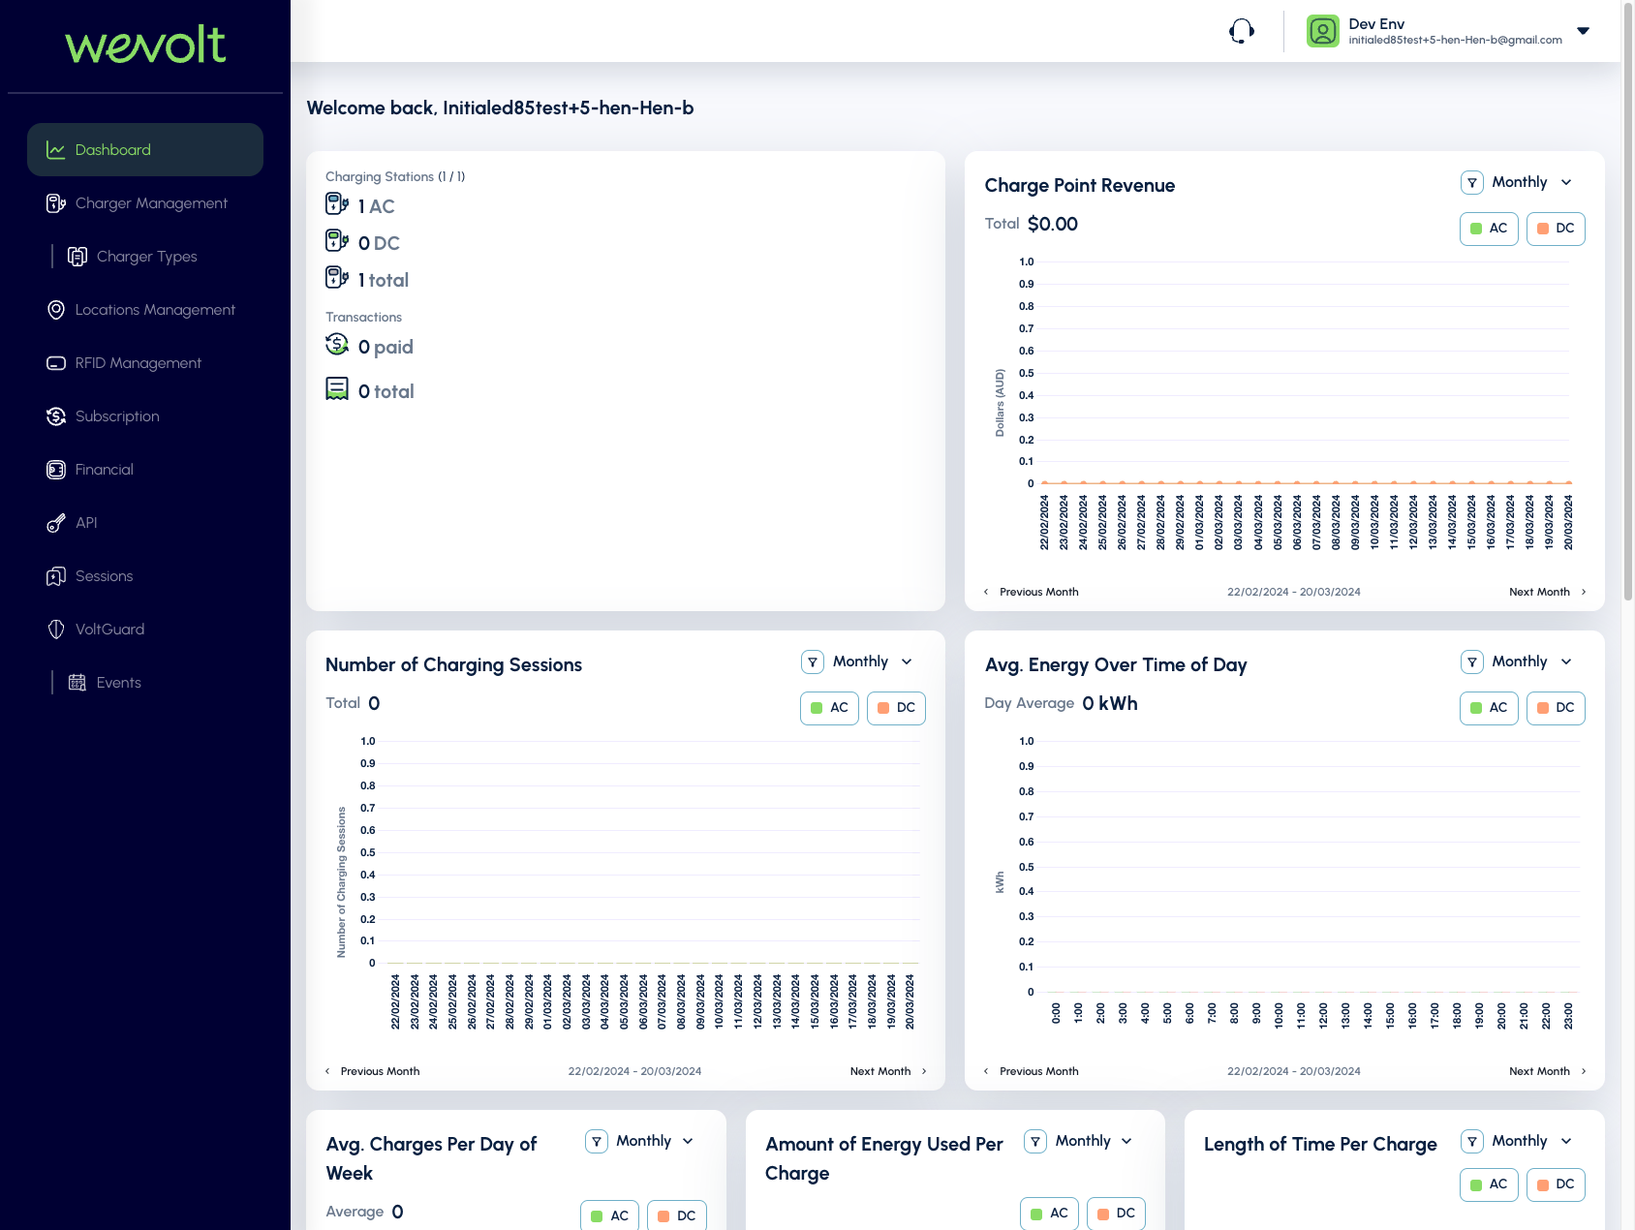Click the Subscription dollar icon
This screenshot has height=1230, width=1635.
[56, 416]
